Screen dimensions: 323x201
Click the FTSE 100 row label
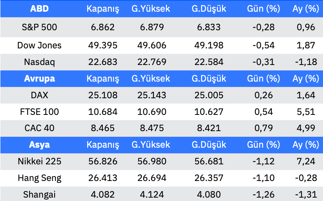point(39,112)
